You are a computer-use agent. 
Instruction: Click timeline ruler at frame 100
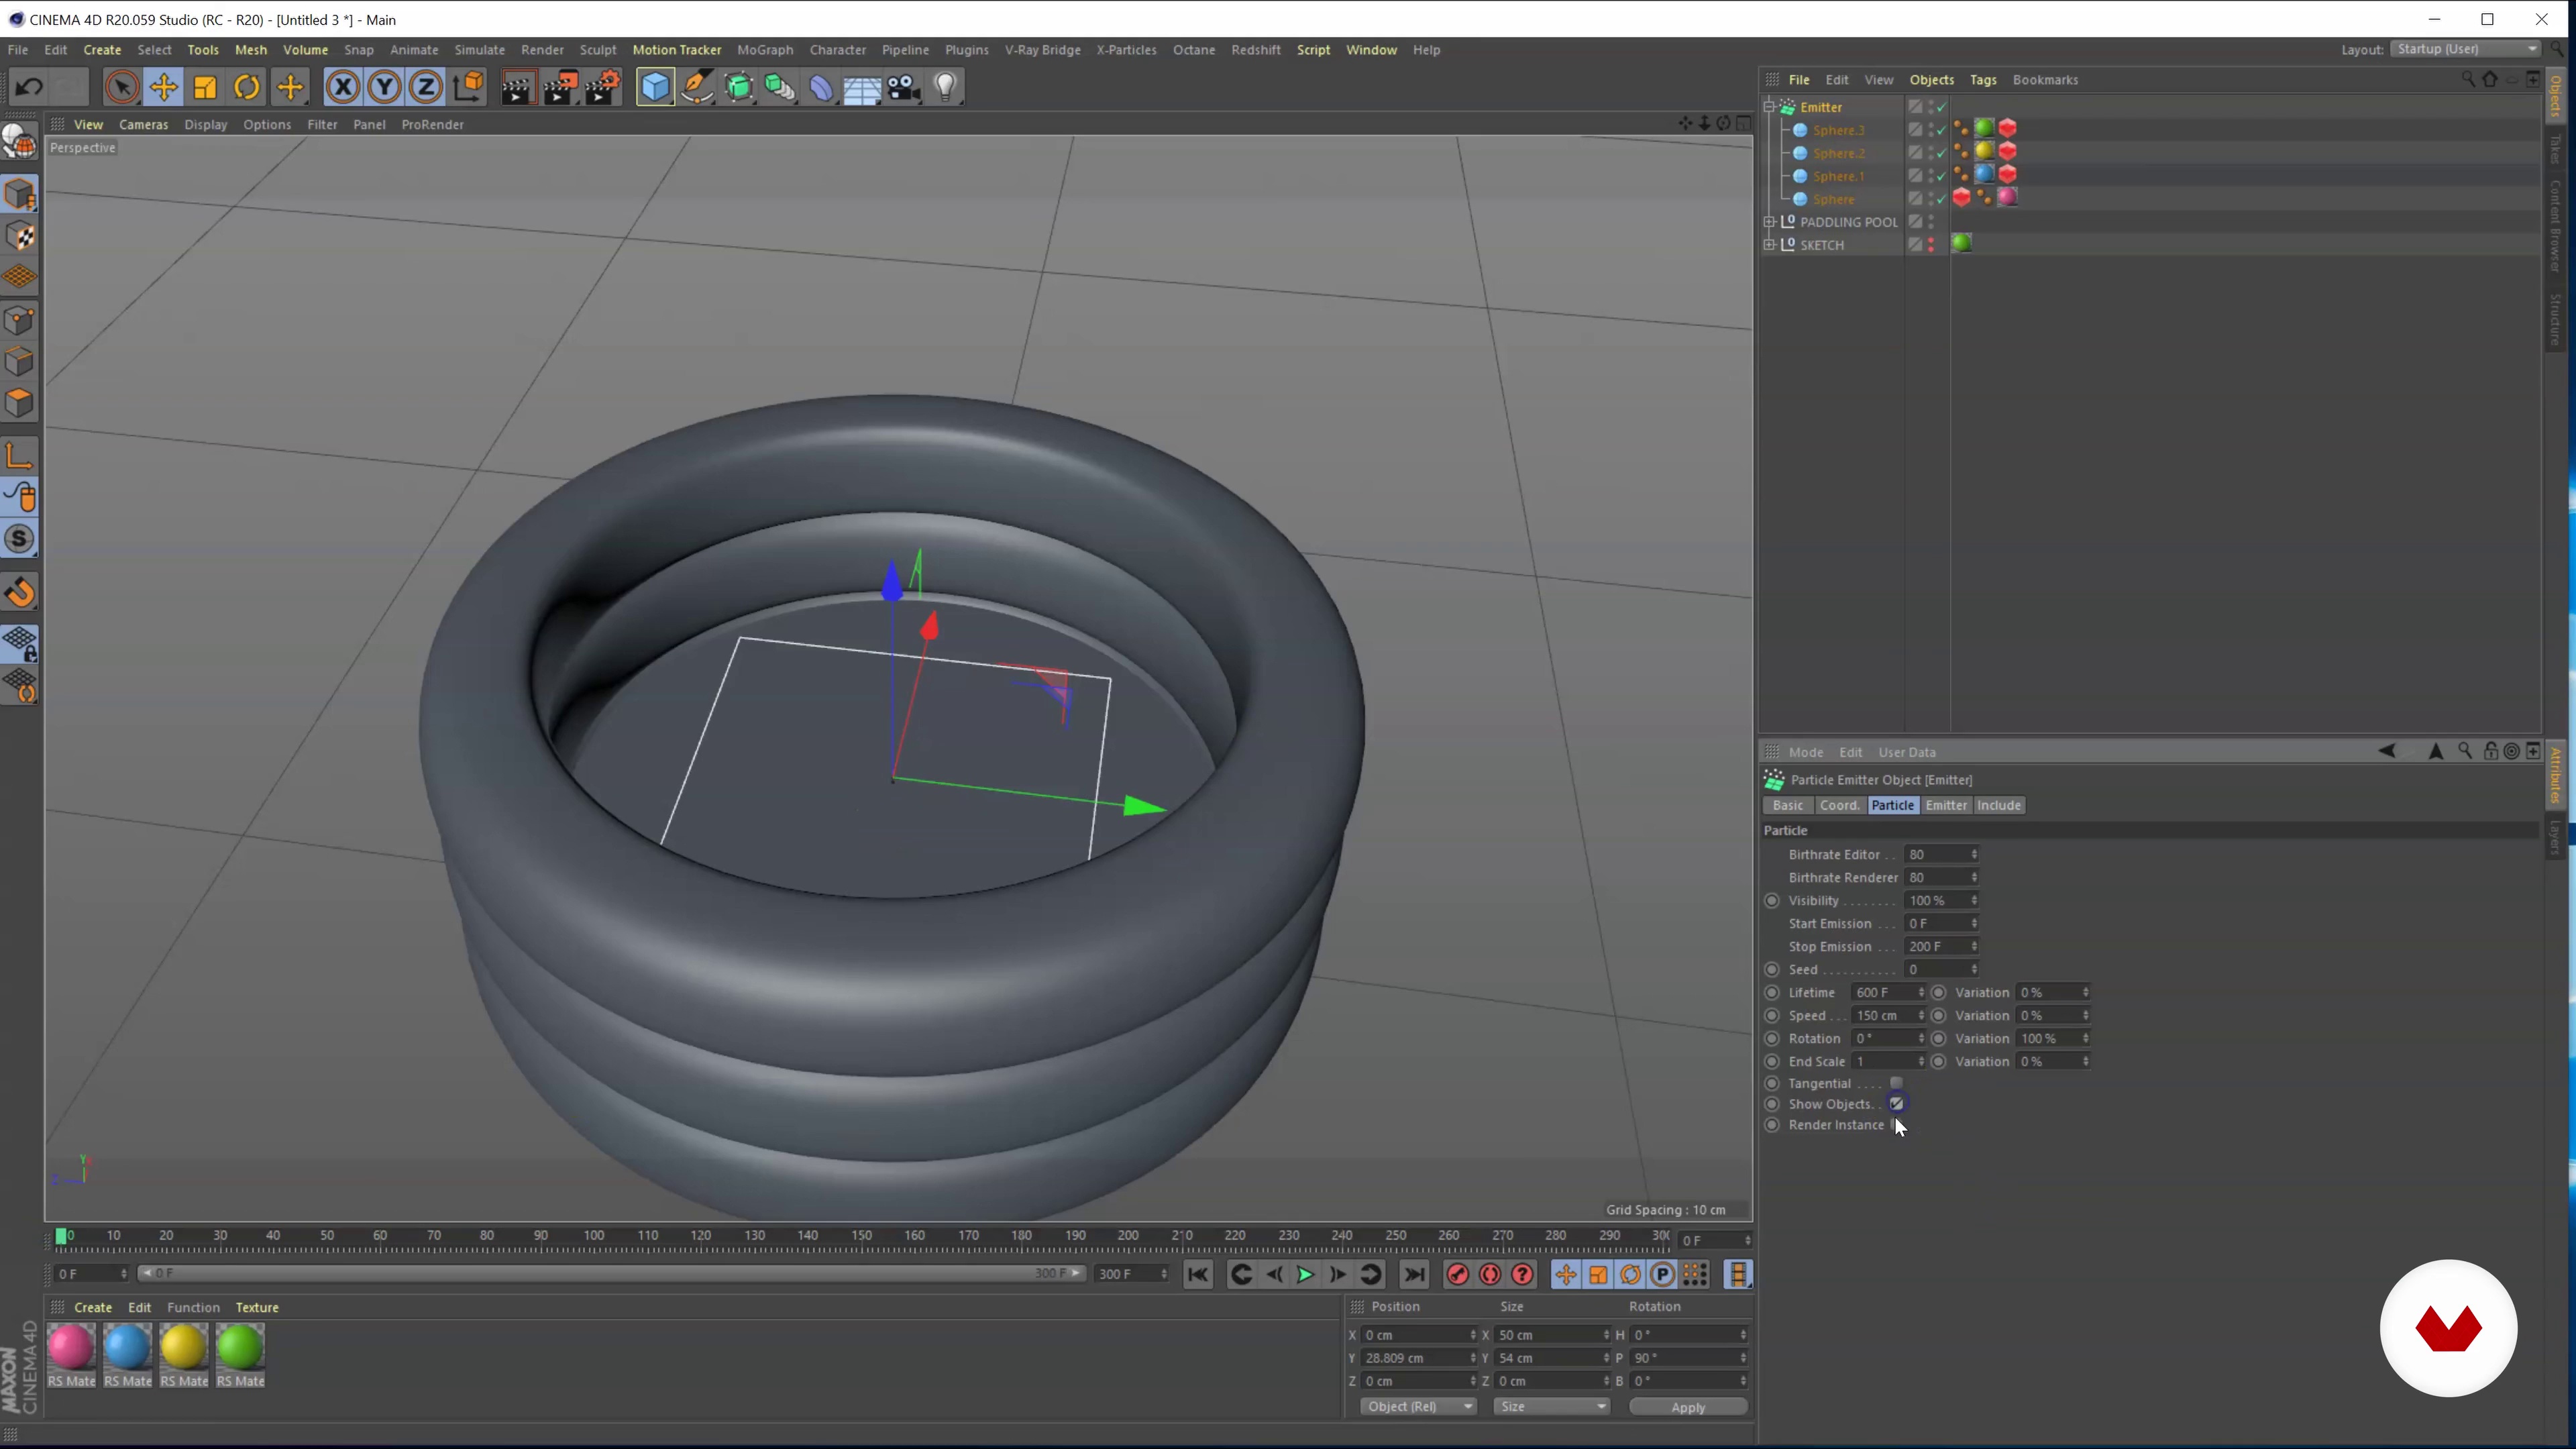(594, 1236)
